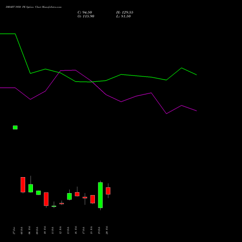Select the 10 Feb date label
The image size is (242, 242).
pos(45,230)
